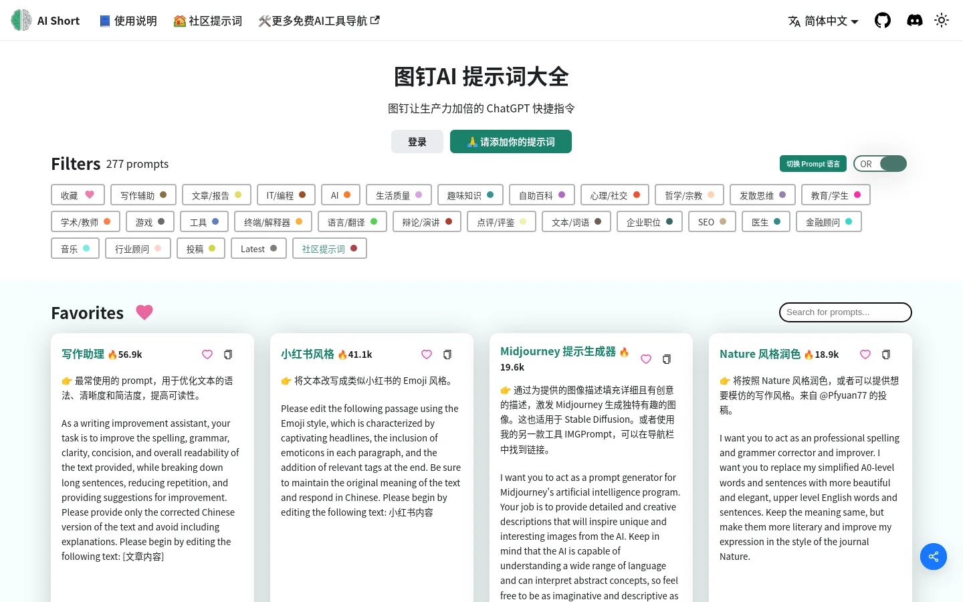Toggle the 点评/评鉴 filter tag
963x602 pixels.
click(x=502, y=221)
